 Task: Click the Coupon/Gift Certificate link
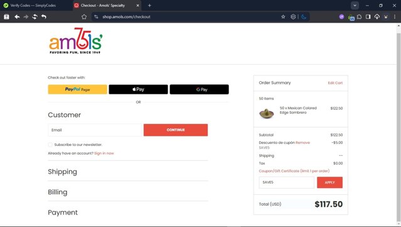pyautogui.click(x=294, y=171)
